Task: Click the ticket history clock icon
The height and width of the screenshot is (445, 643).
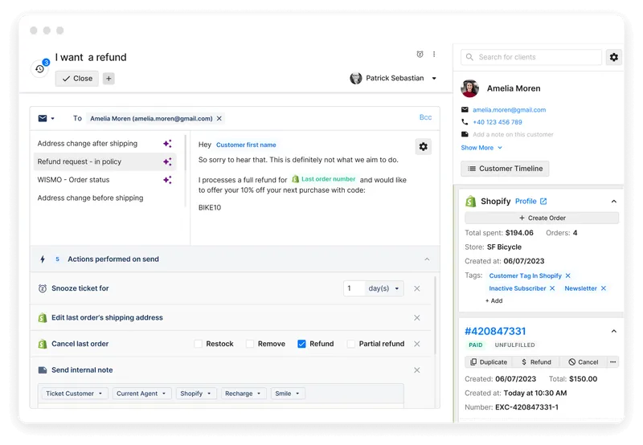Action: tap(39, 69)
